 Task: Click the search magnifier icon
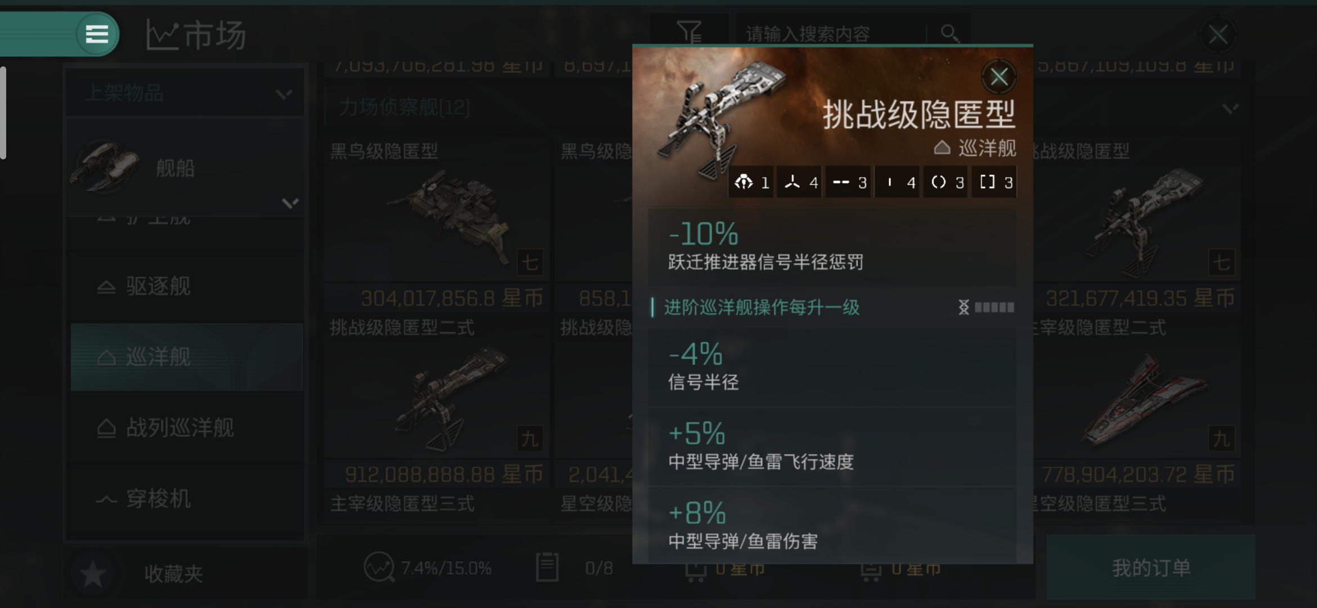[x=949, y=34]
